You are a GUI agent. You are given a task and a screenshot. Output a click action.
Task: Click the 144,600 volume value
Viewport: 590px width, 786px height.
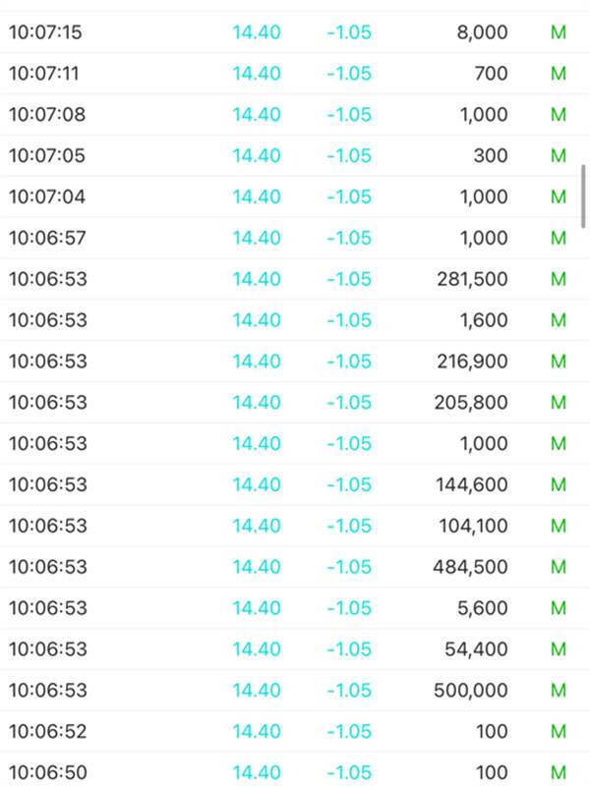[x=473, y=485]
